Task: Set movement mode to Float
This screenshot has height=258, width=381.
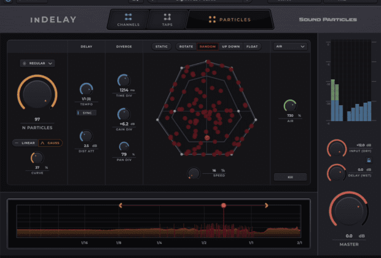Action: [x=252, y=47]
